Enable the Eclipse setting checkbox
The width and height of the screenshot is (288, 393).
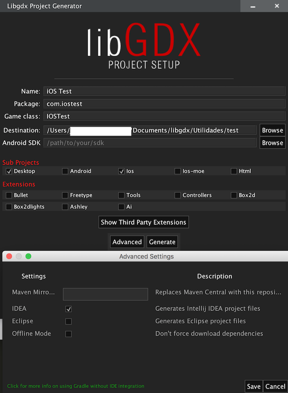pyautogui.click(x=69, y=321)
